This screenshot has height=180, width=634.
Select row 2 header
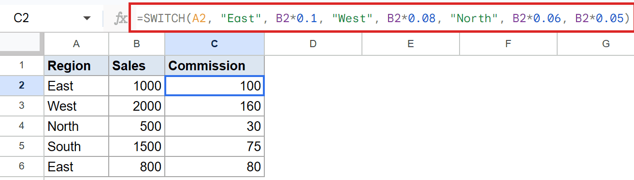point(22,85)
